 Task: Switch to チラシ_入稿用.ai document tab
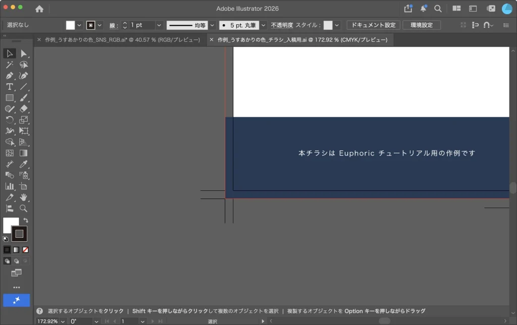302,39
